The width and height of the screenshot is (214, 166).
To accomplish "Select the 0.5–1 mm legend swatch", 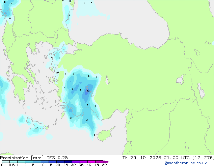I will point(14,162).
